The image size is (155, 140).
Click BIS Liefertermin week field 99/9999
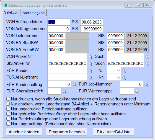click(x=116, y=36)
